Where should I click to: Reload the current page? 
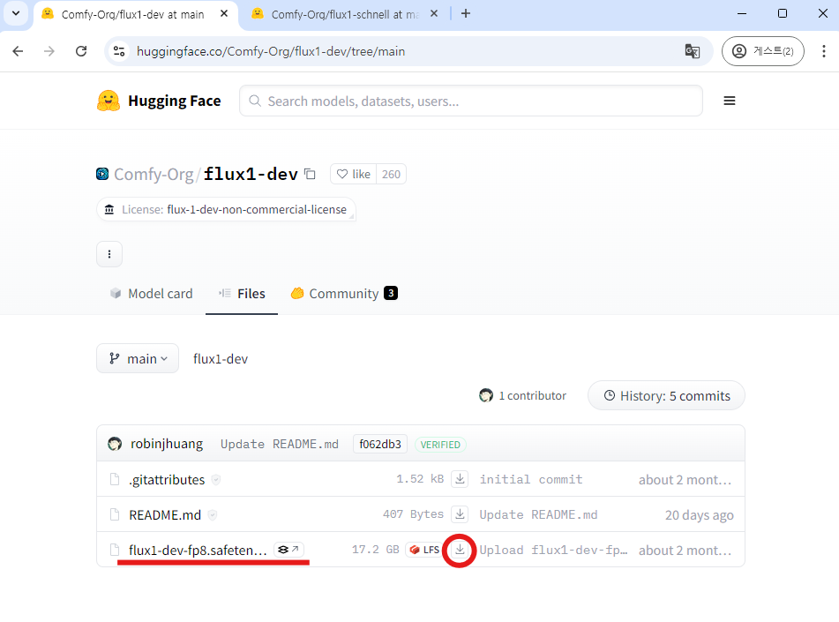tap(81, 51)
